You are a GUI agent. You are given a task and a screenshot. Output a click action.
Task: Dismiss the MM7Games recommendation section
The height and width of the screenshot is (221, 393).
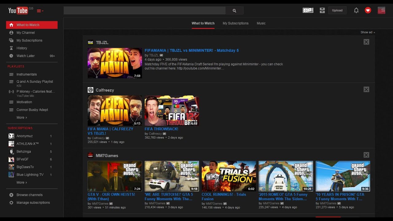(x=366, y=155)
